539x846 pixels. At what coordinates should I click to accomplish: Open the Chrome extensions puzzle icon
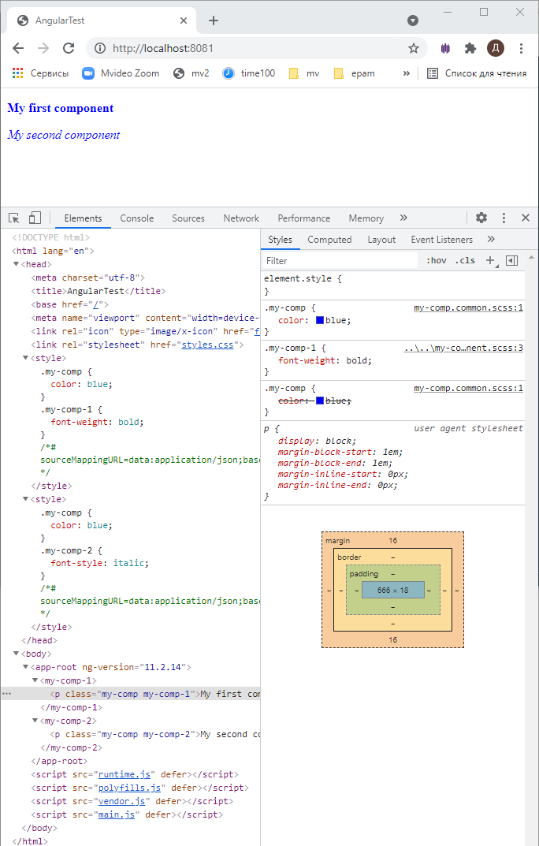(x=470, y=48)
